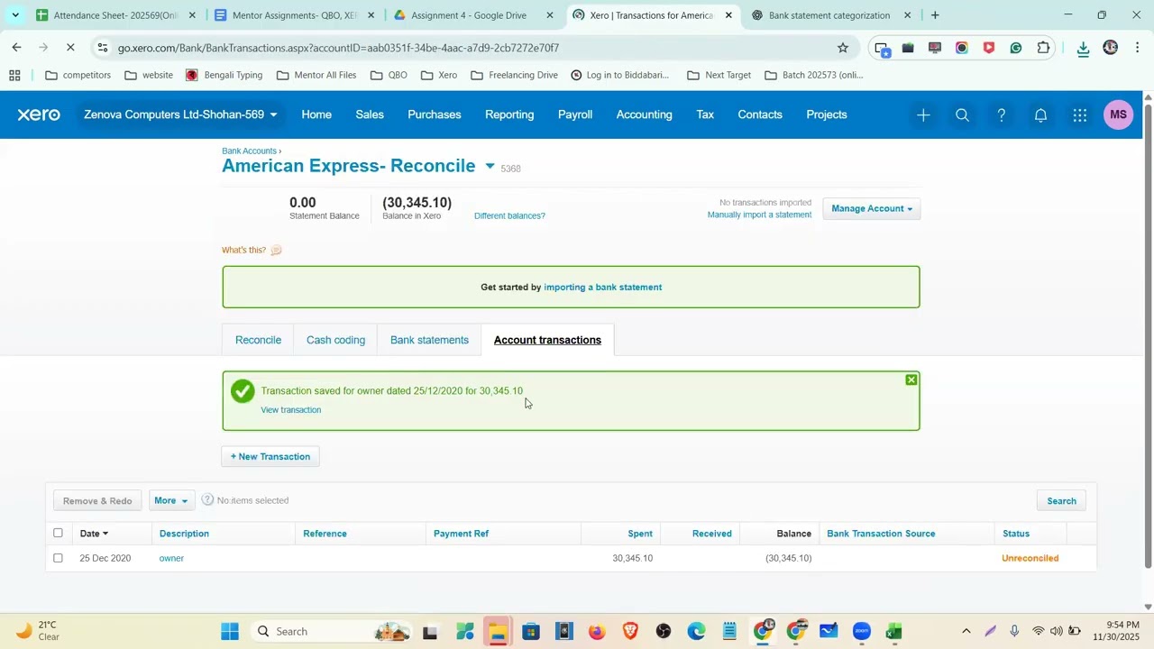Viewport: 1154px width, 649px height.
Task: Switch to the Bank statements tab
Action: tap(429, 340)
